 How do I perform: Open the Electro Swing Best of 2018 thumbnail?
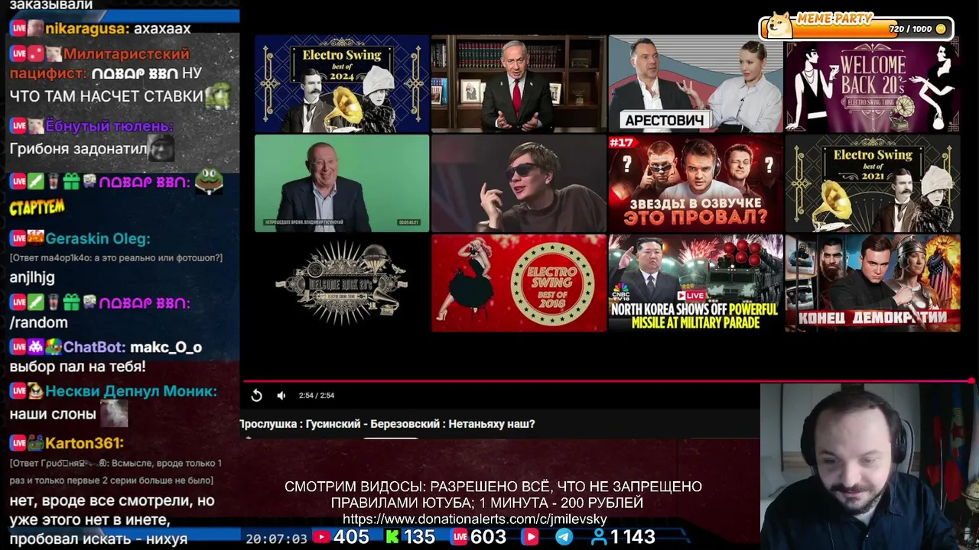point(519,283)
